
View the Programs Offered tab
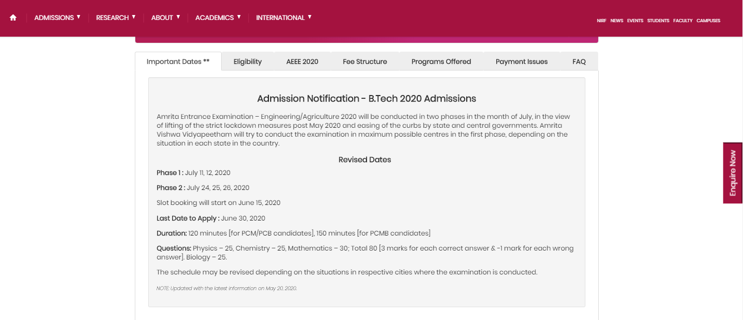pyautogui.click(x=441, y=62)
